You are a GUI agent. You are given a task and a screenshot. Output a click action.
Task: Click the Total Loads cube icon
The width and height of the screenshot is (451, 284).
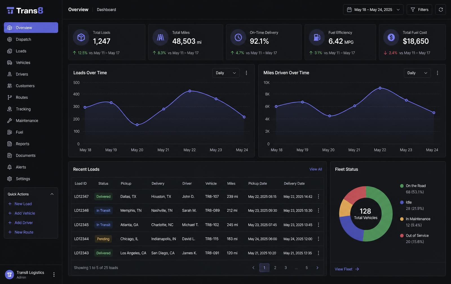(81, 37)
